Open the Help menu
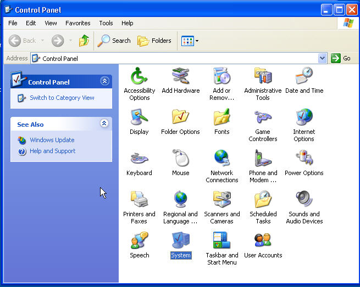 pyautogui.click(x=127, y=23)
